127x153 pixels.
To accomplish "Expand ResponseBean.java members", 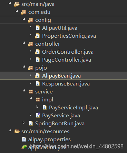I will (30, 83).
